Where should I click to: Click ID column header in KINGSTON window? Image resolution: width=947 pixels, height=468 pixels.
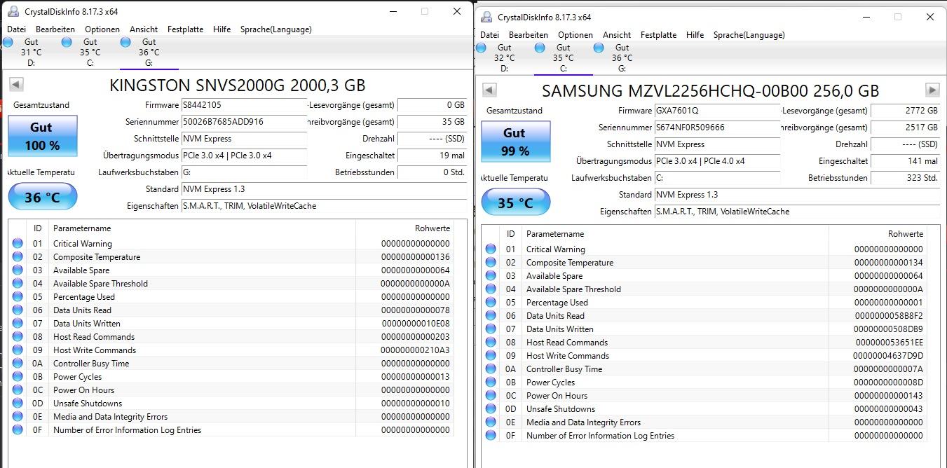[37, 228]
